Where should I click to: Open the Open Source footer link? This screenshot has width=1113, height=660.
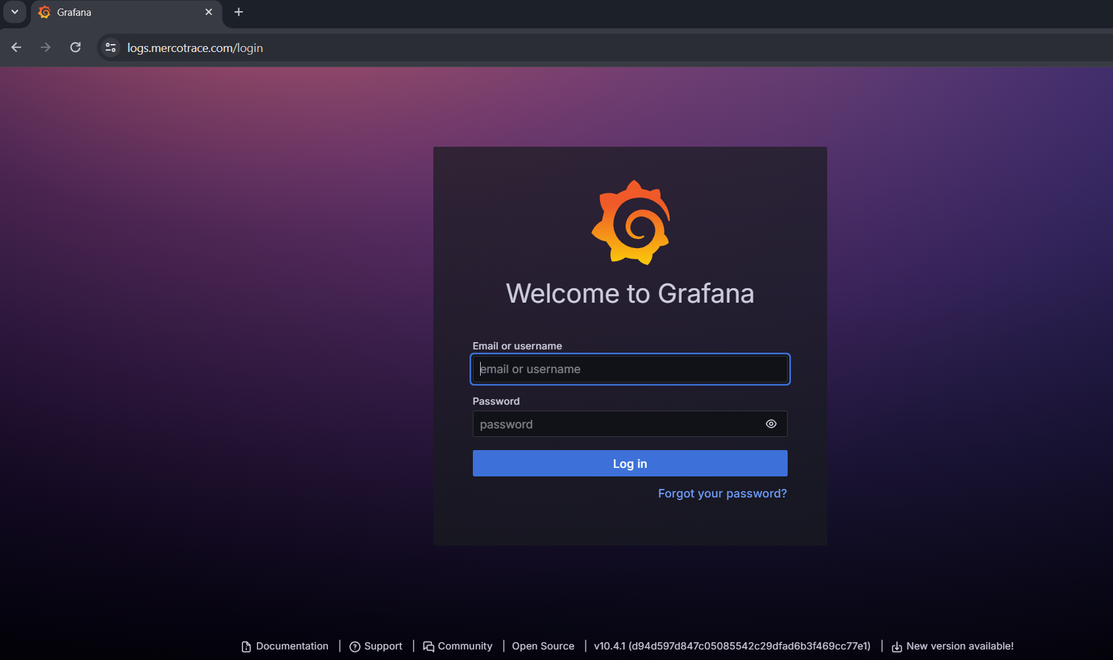tap(543, 646)
